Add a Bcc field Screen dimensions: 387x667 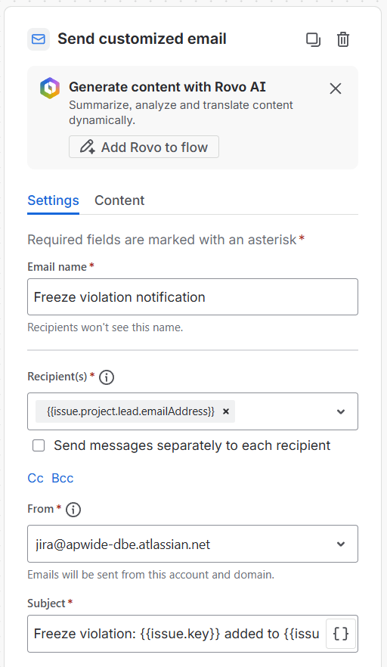pos(63,478)
